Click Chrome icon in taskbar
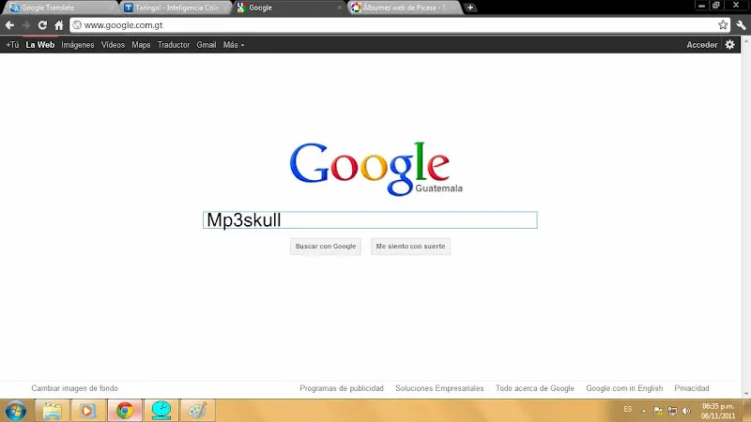The image size is (751, 422). (x=125, y=411)
